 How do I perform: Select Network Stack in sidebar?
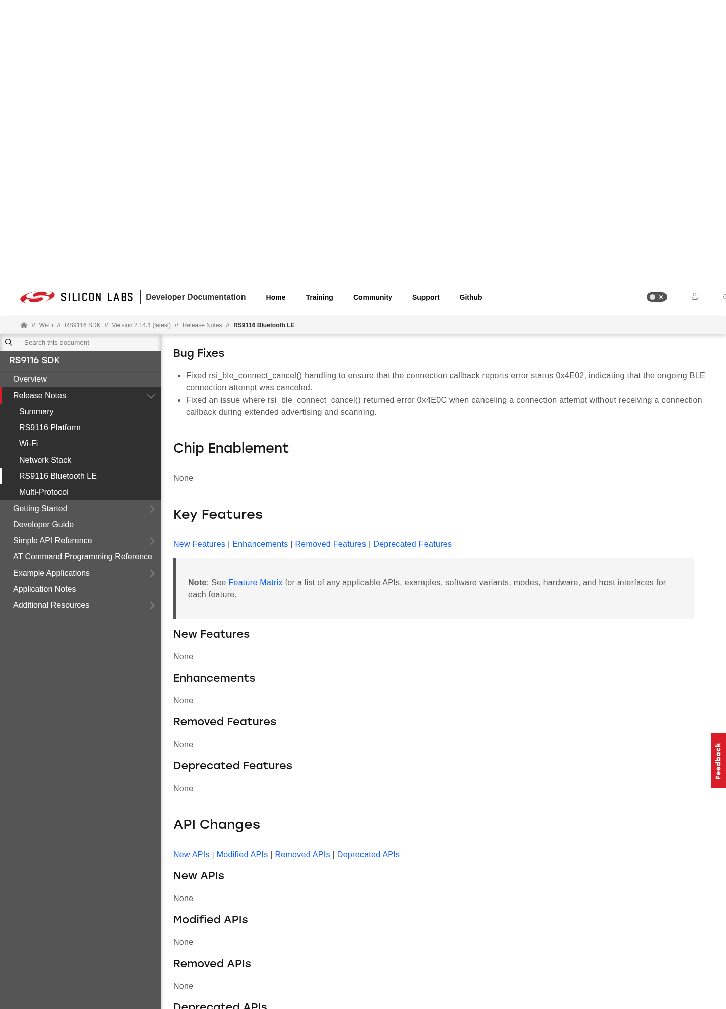pos(81,460)
